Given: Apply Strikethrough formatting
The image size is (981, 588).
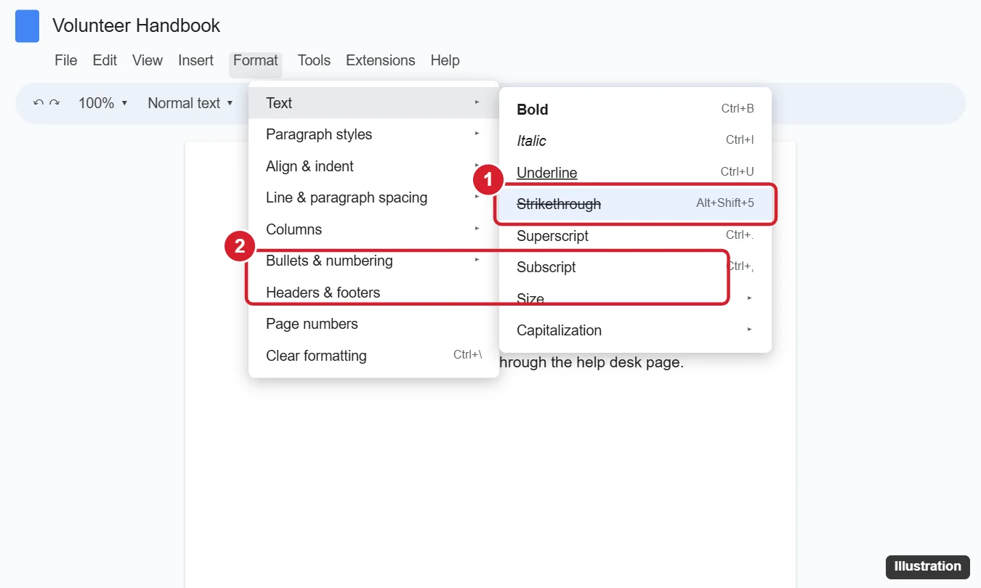Looking at the screenshot, I should pos(635,204).
